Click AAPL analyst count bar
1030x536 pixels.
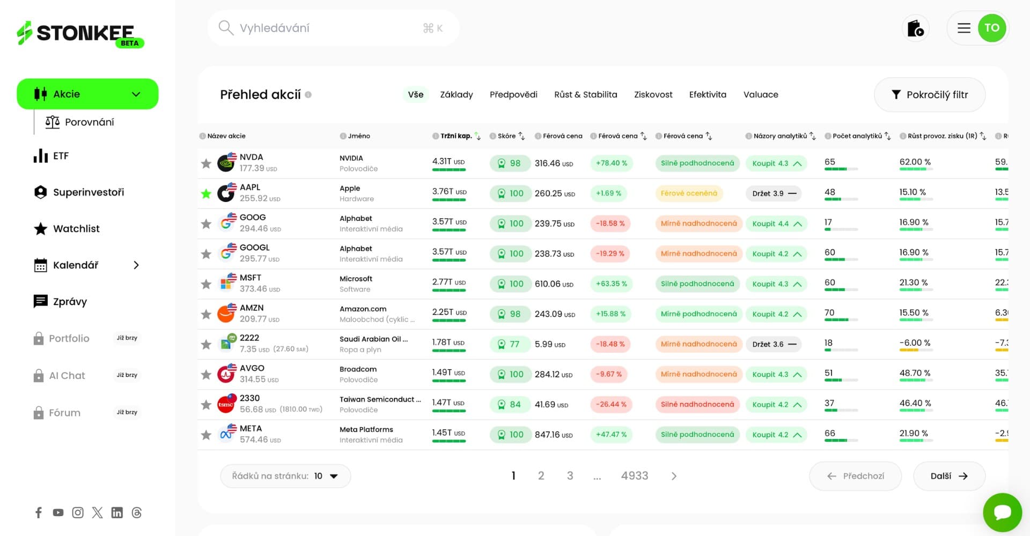click(x=841, y=199)
